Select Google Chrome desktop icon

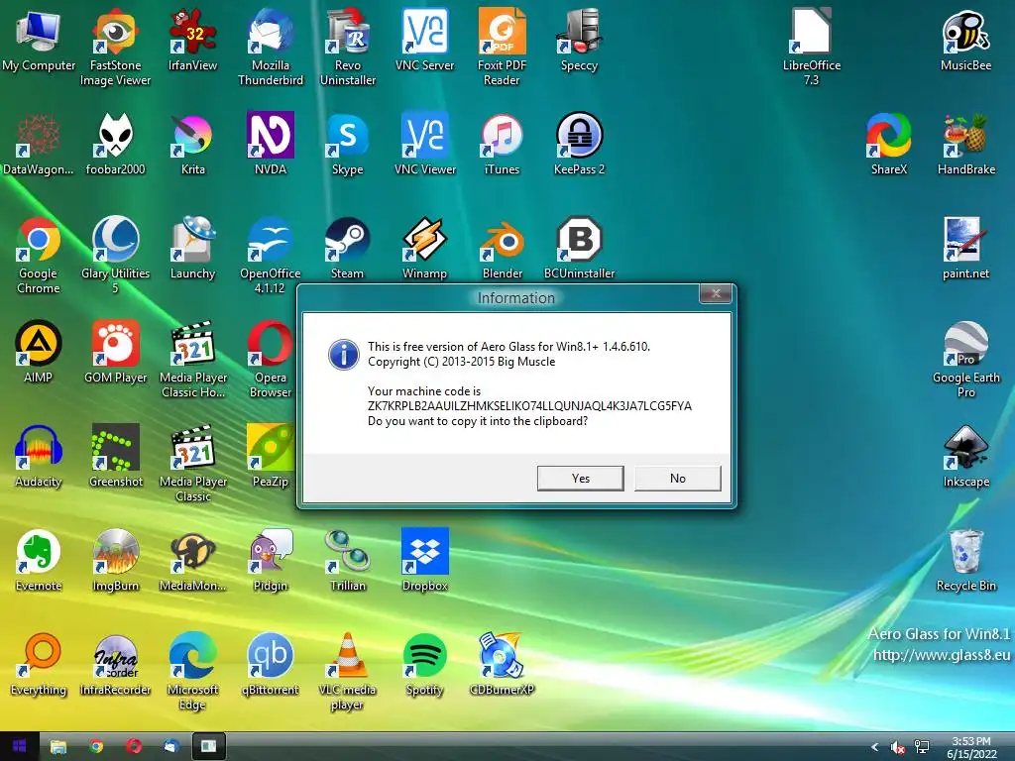point(39,255)
